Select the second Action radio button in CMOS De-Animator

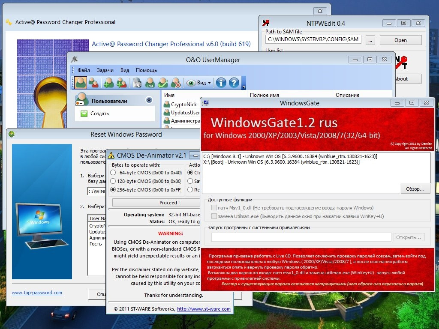pyautogui.click(x=190, y=181)
